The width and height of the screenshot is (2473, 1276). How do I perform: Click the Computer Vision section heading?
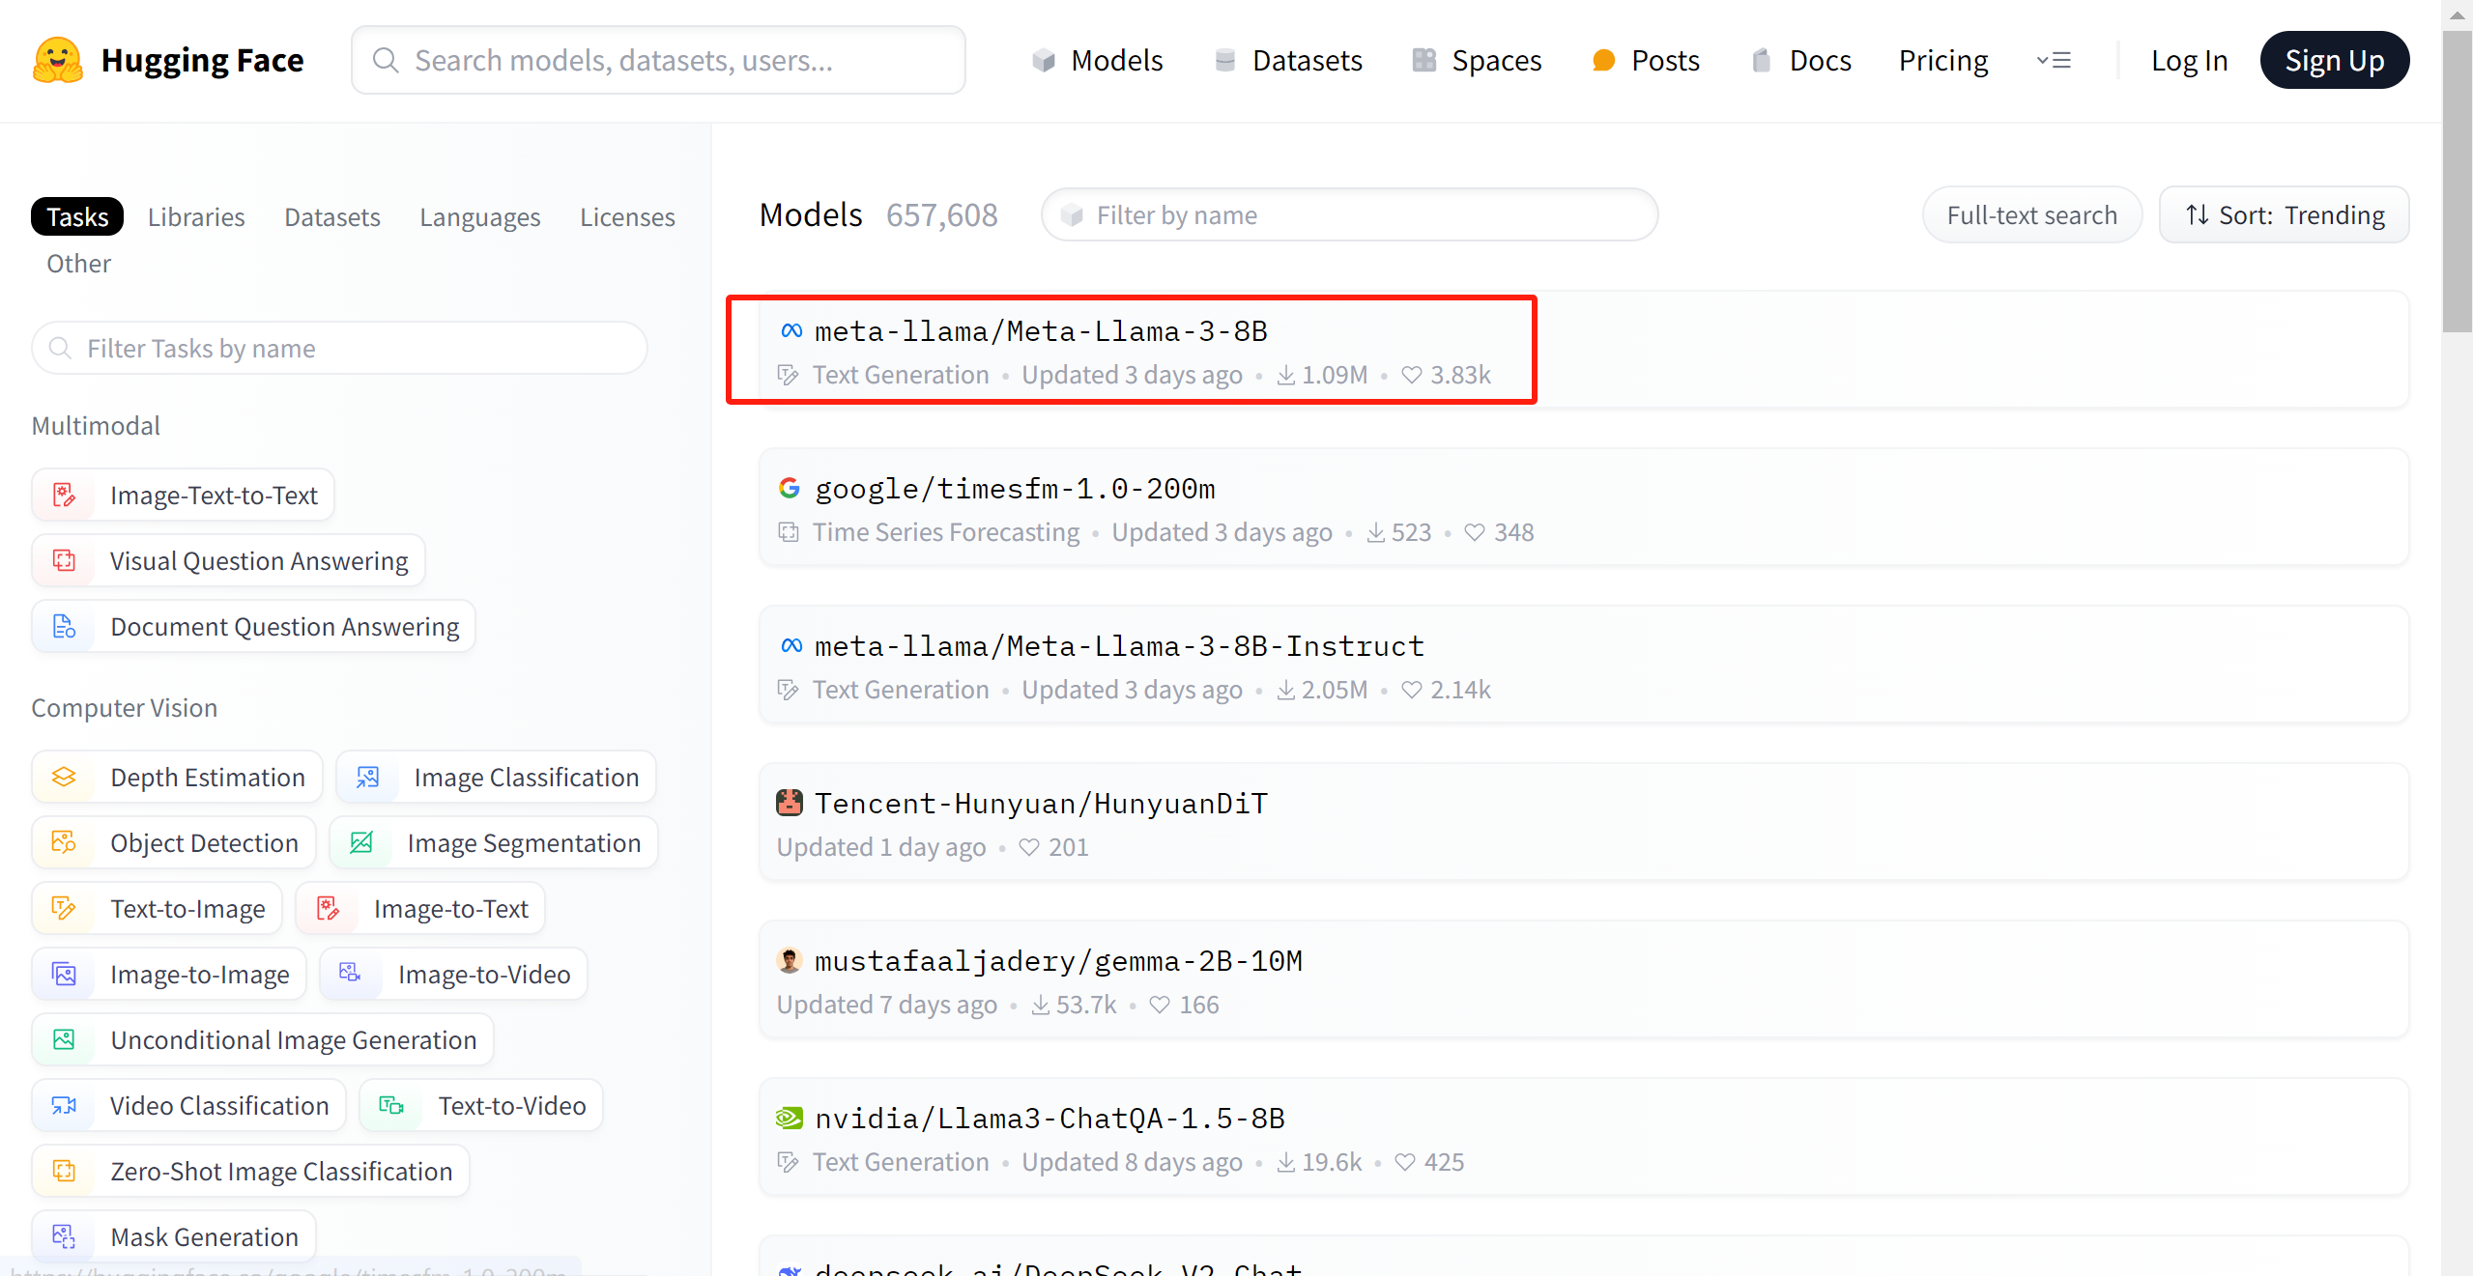(124, 707)
